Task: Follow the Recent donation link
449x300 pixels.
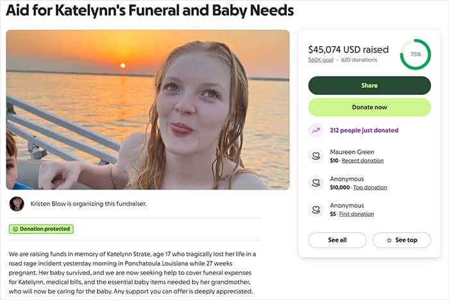Action: 362,161
